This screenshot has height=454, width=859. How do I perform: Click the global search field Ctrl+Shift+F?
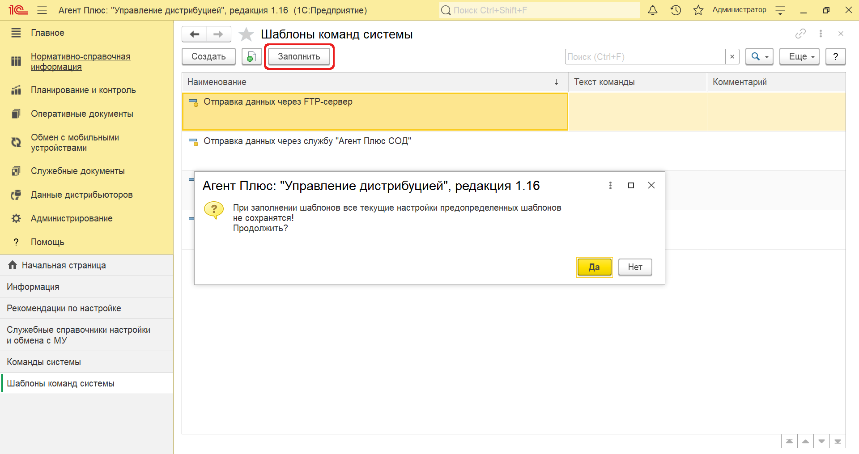[539, 10]
